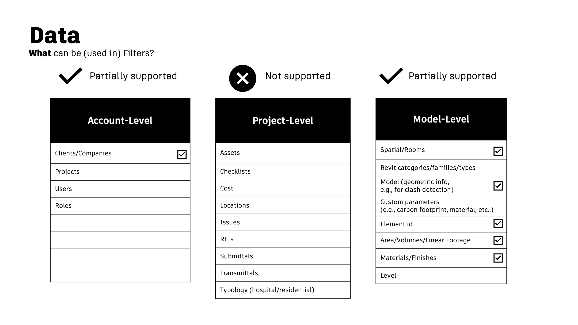Toggle the Materials/Finishes checkbox

coord(498,258)
